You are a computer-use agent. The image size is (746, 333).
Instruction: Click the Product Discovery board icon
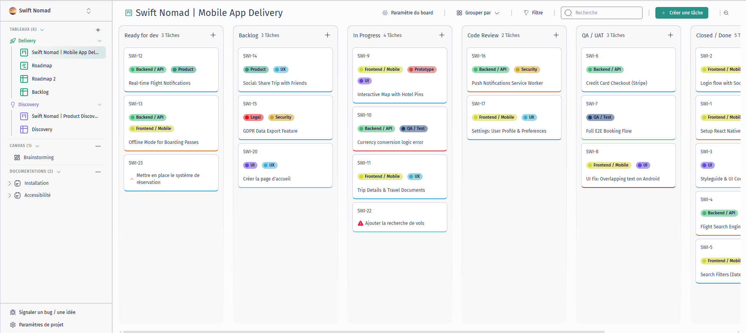(x=24, y=116)
